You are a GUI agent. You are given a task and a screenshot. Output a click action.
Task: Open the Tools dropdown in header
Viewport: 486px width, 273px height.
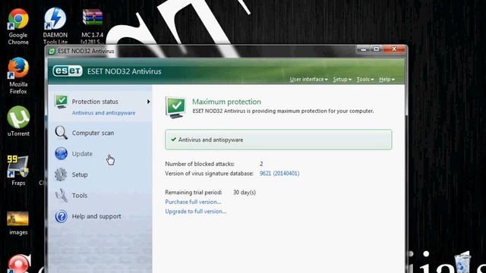[365, 80]
